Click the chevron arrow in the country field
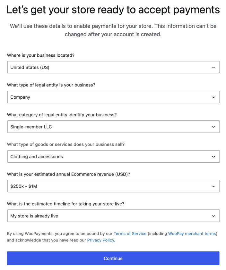 (213, 68)
